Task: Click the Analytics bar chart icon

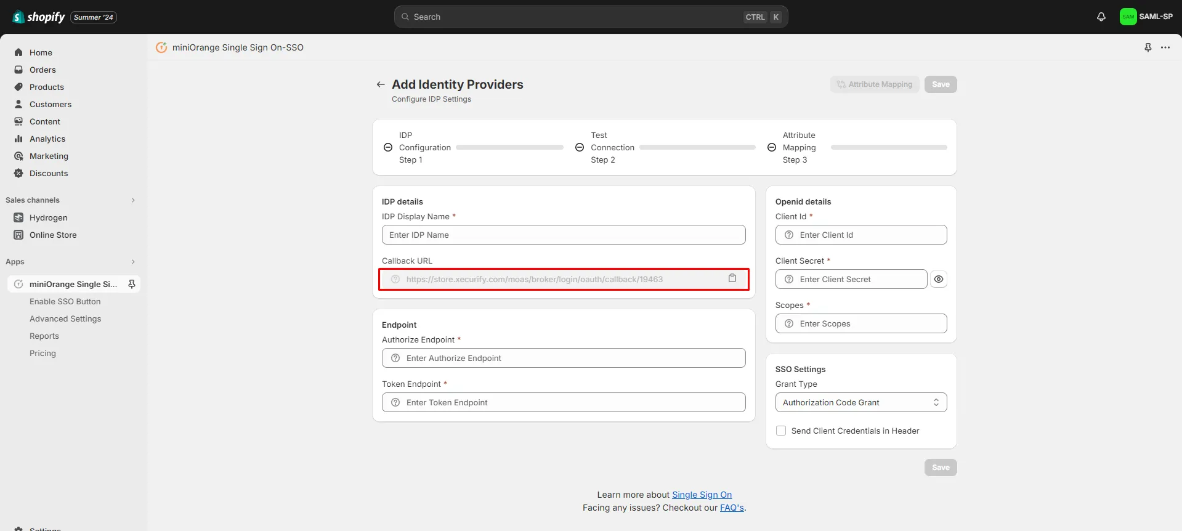Action: click(18, 139)
